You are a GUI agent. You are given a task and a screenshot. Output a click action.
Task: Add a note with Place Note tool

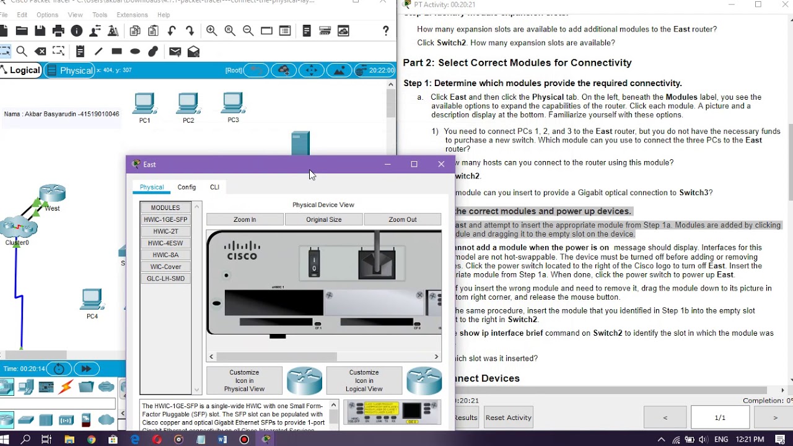tap(80, 51)
